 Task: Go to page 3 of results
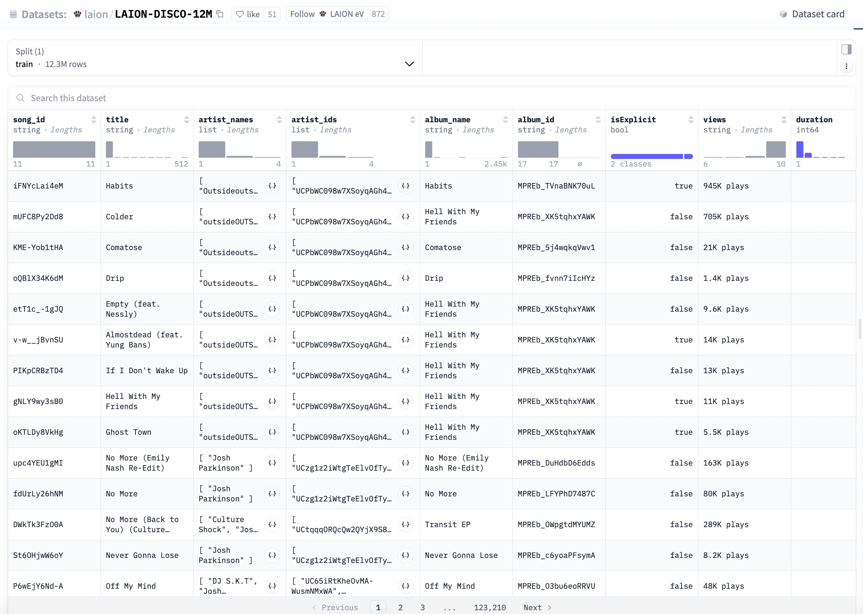pos(423,607)
